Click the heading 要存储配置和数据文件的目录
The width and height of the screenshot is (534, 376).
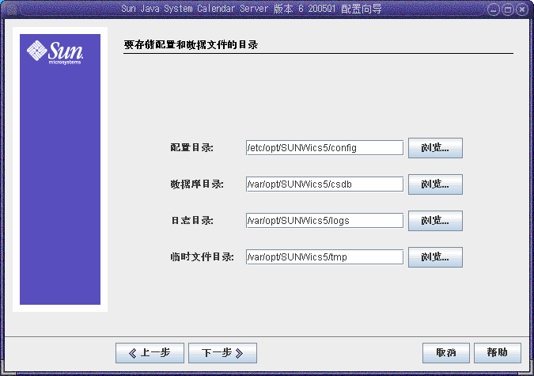(191, 44)
